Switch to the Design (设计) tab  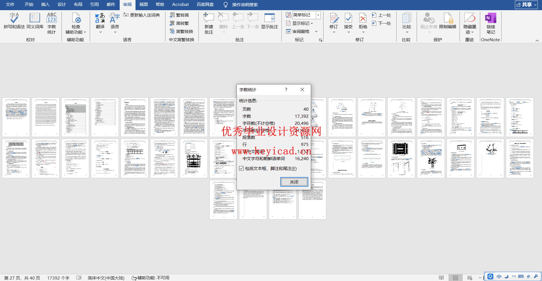point(62,5)
